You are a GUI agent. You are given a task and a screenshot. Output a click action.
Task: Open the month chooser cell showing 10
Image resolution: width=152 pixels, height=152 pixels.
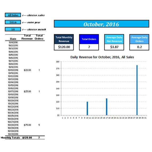tap(13, 29)
